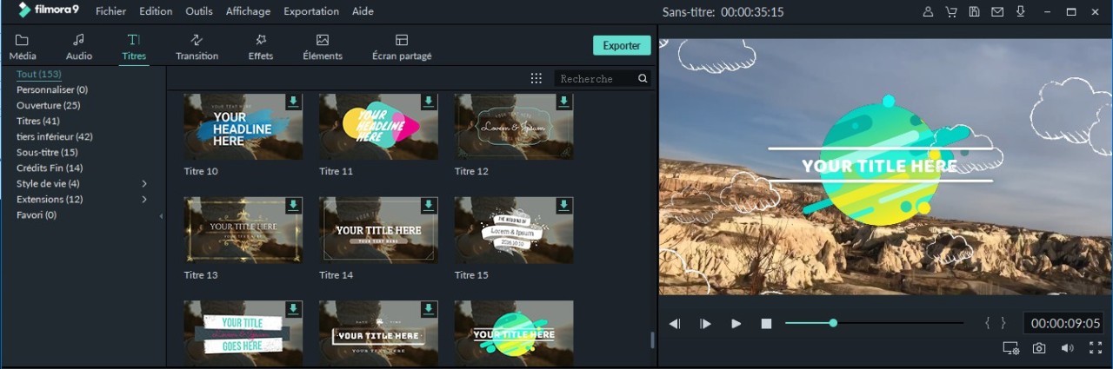Viewport: 1113px width, 369px height.
Task: Collapse the category sidebar with the arrow
Action: (161, 215)
